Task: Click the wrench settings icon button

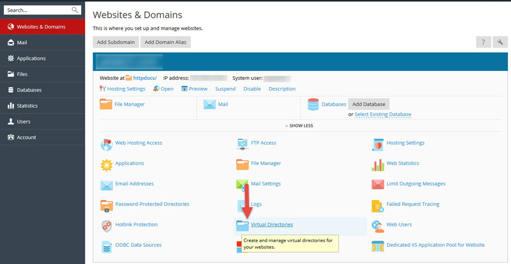Action: click(500, 42)
